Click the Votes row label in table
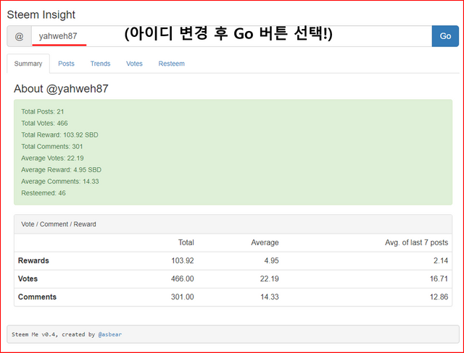 point(28,278)
